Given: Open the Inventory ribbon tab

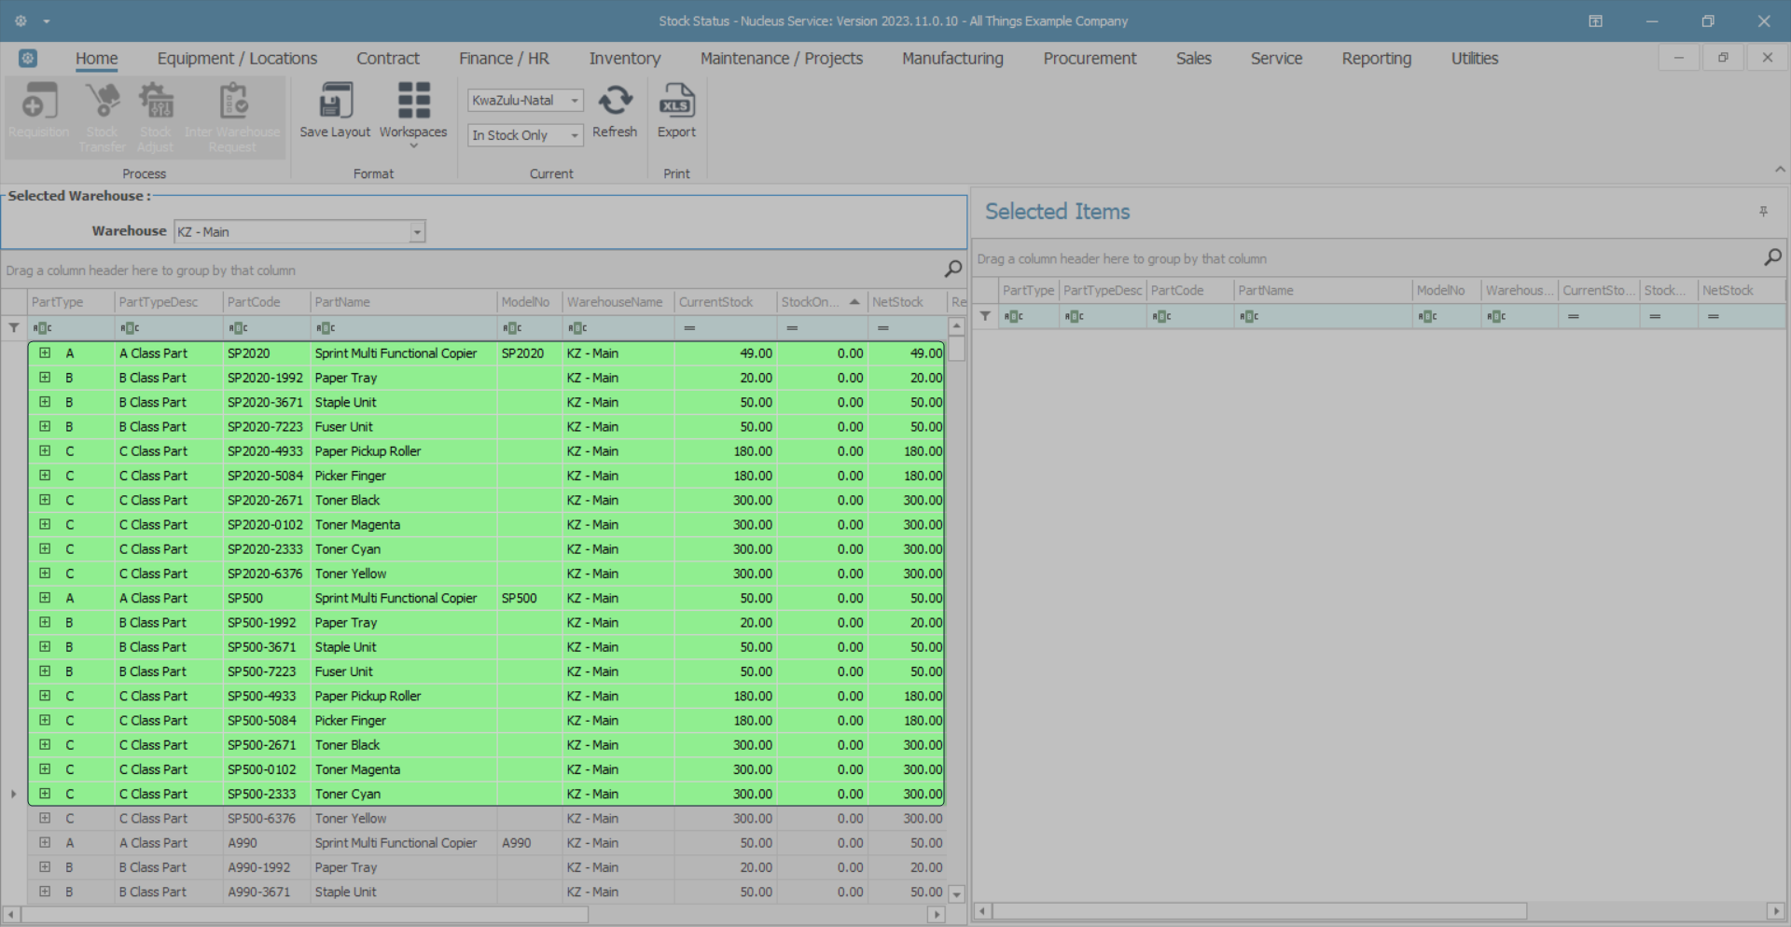Looking at the screenshot, I should [x=624, y=59].
